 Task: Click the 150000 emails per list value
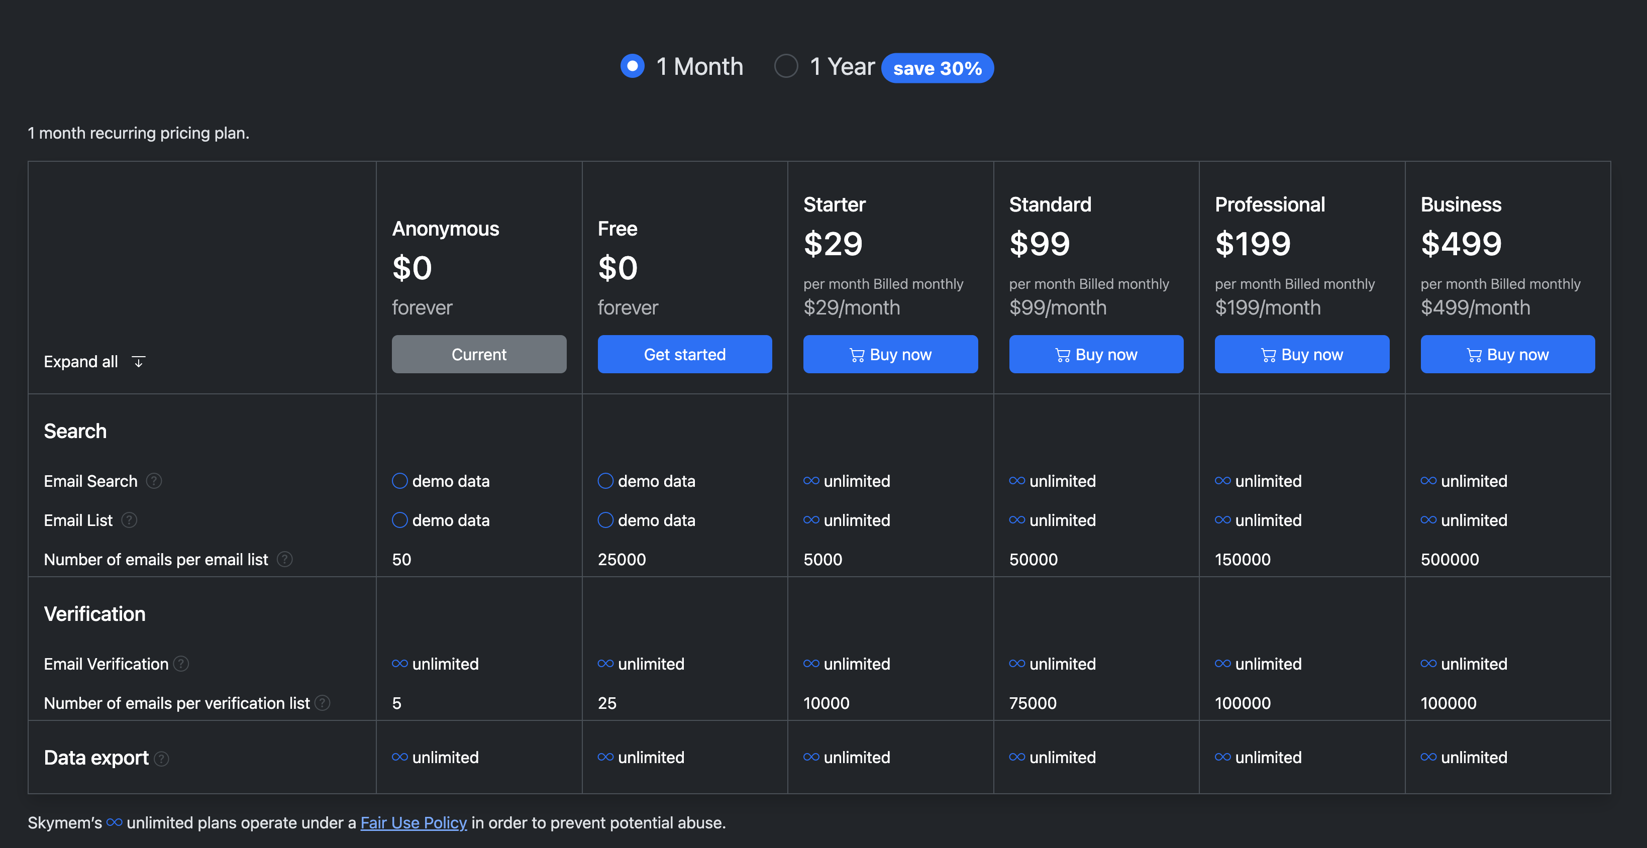coord(1242,559)
